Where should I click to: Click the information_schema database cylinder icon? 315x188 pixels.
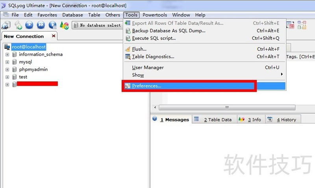(14, 54)
